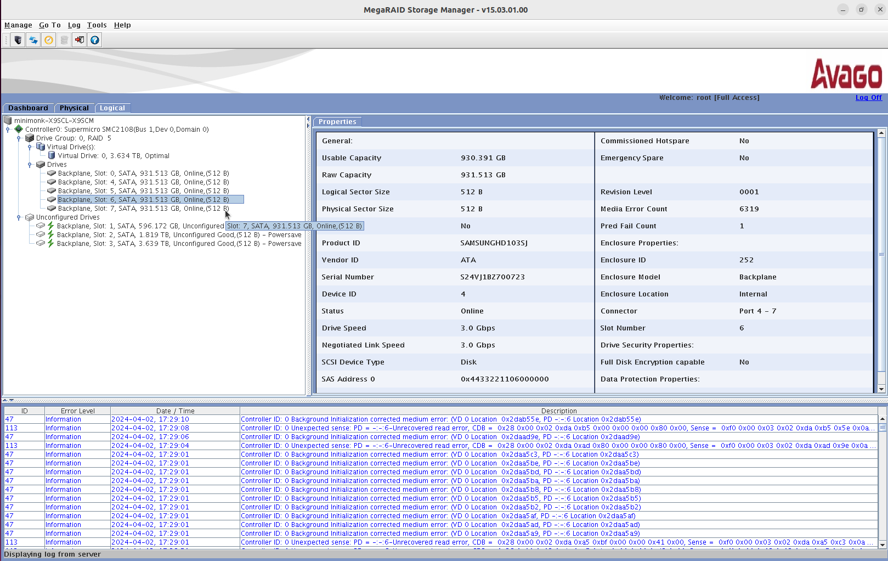Screen dimensions: 888x561
Task: Click the left collapse arrow on tree splitter
Action: coord(308,119)
